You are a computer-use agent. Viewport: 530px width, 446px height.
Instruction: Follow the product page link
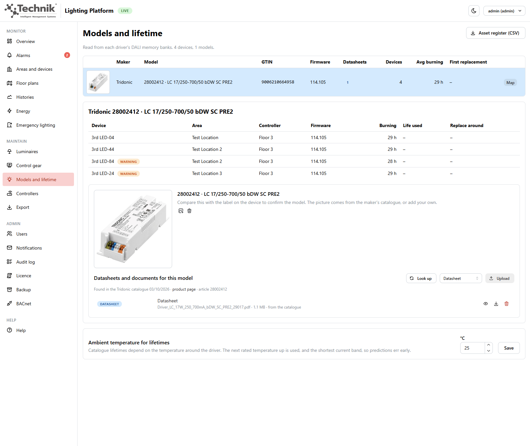[x=184, y=289]
